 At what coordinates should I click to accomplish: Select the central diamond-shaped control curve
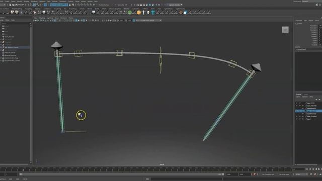click(160, 60)
